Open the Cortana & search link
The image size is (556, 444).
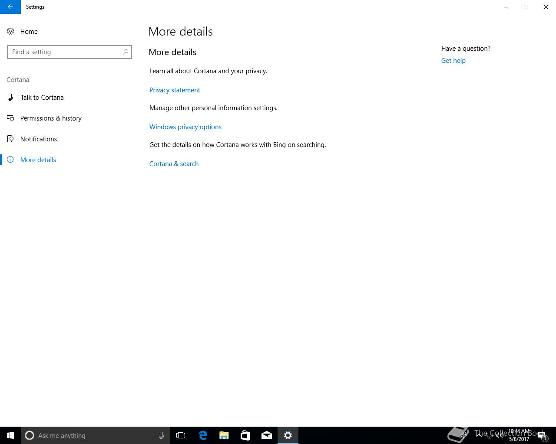[174, 164]
